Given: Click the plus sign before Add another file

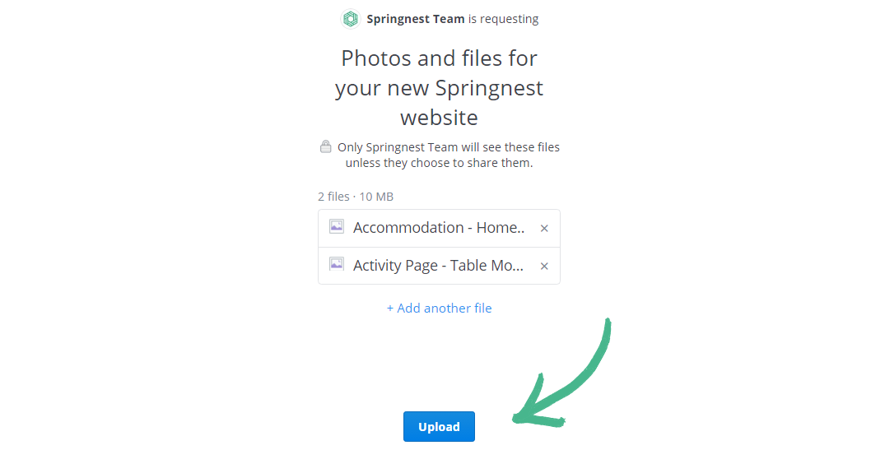Looking at the screenshot, I should 390,309.
